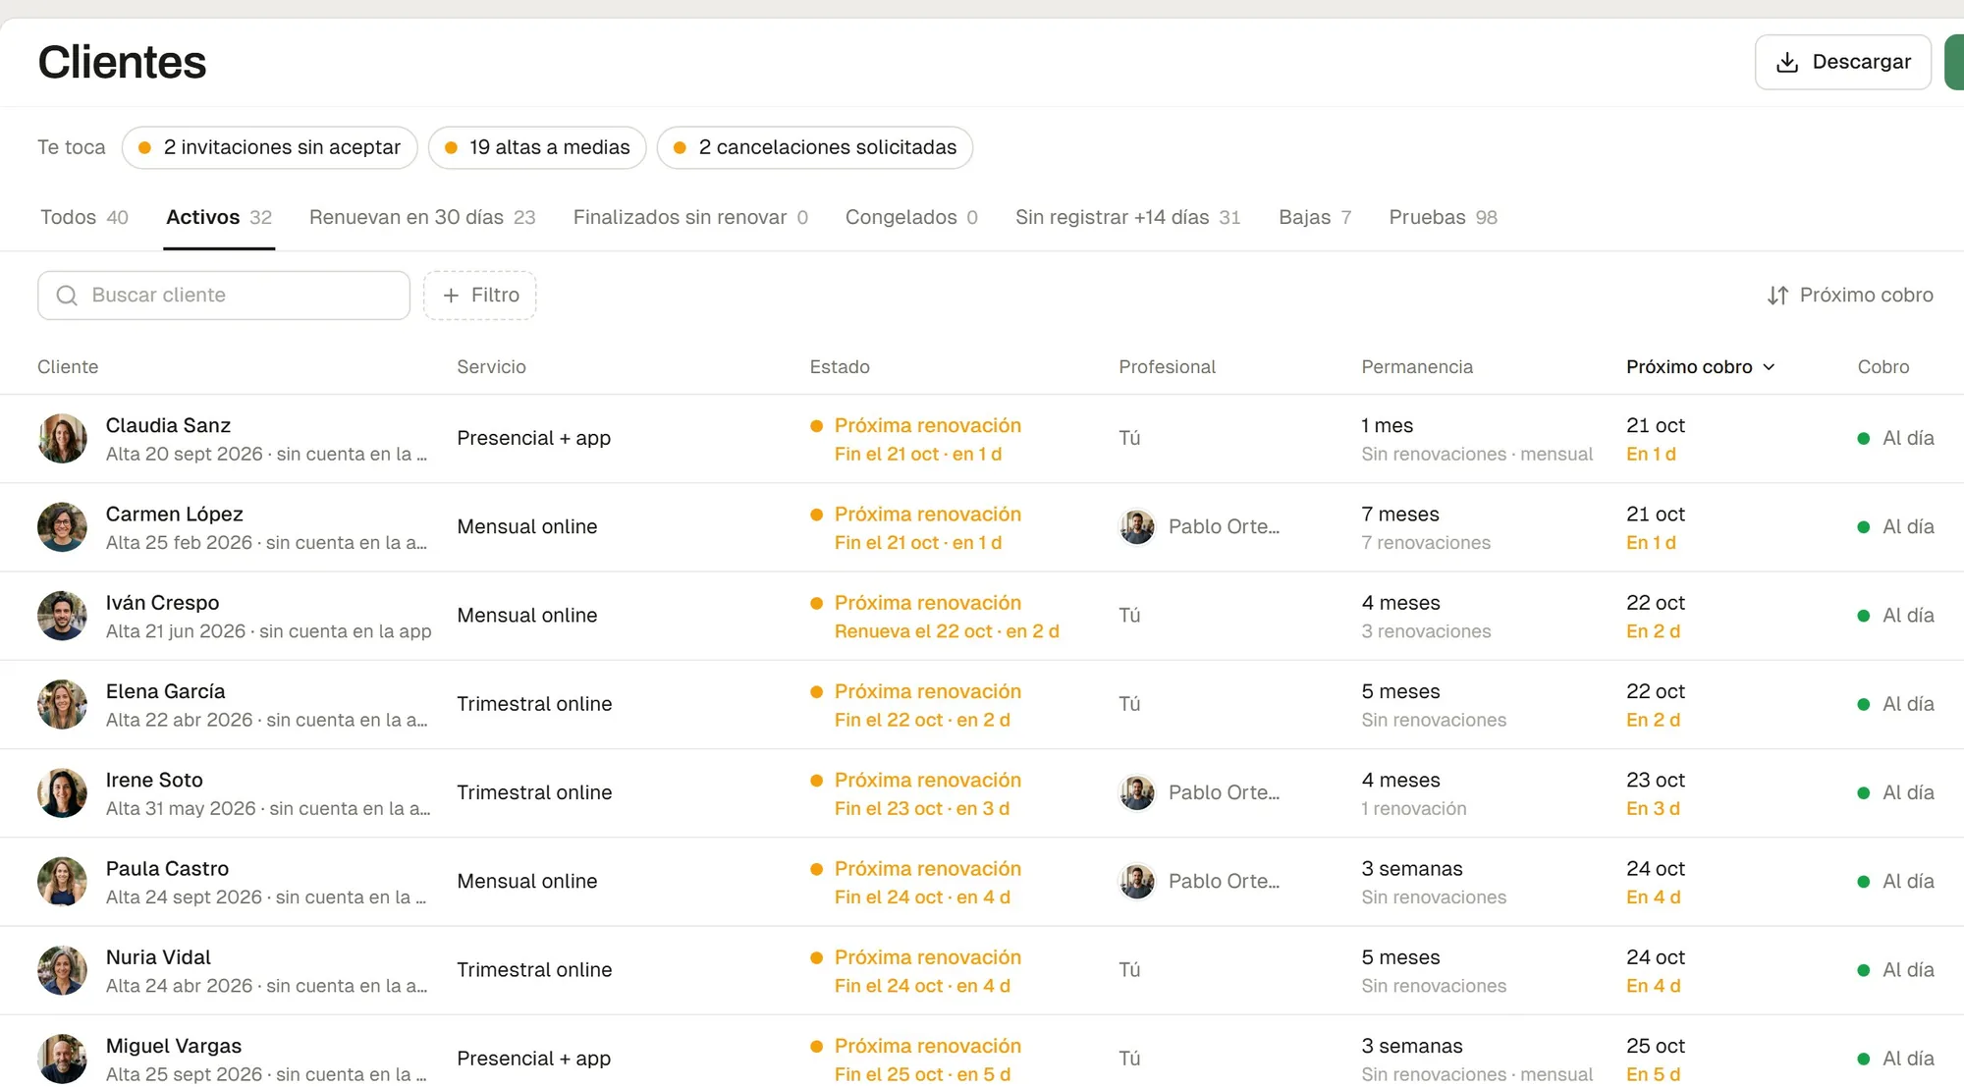Open client Claudia Sanz

pyautogui.click(x=168, y=425)
